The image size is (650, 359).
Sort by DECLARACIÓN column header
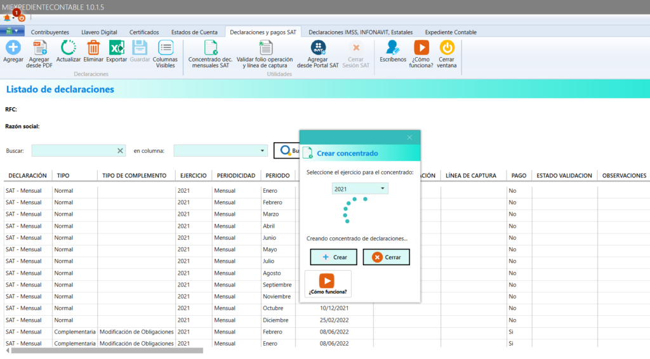coord(27,176)
